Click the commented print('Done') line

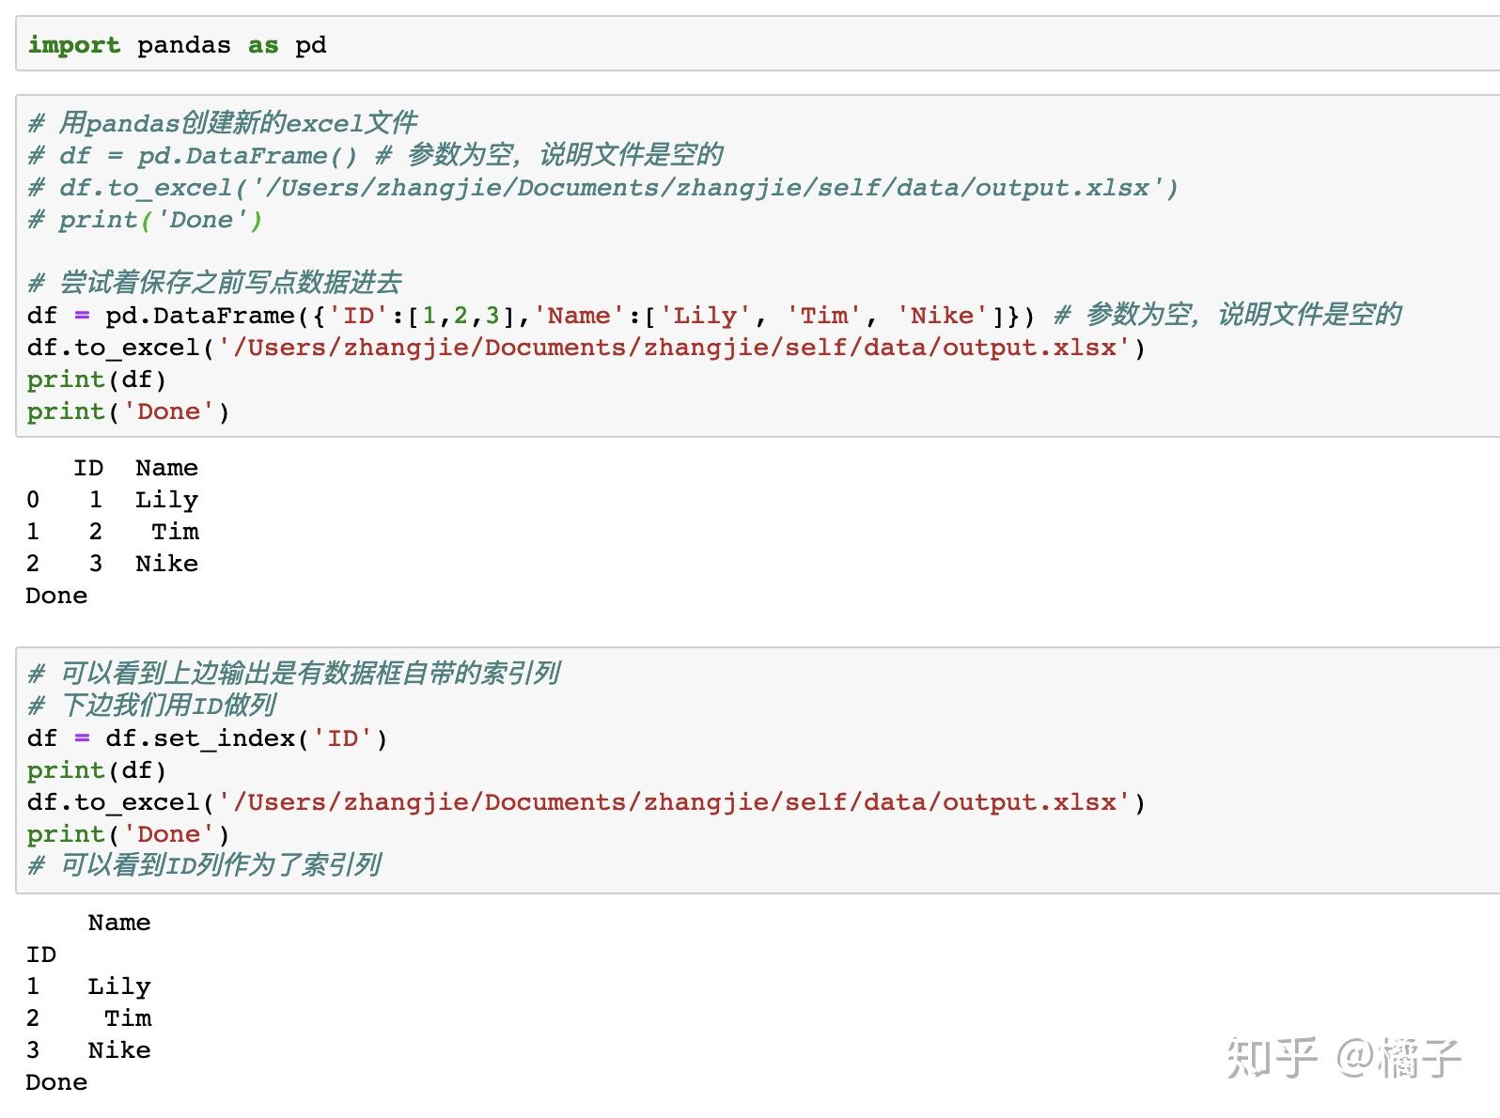[145, 220]
